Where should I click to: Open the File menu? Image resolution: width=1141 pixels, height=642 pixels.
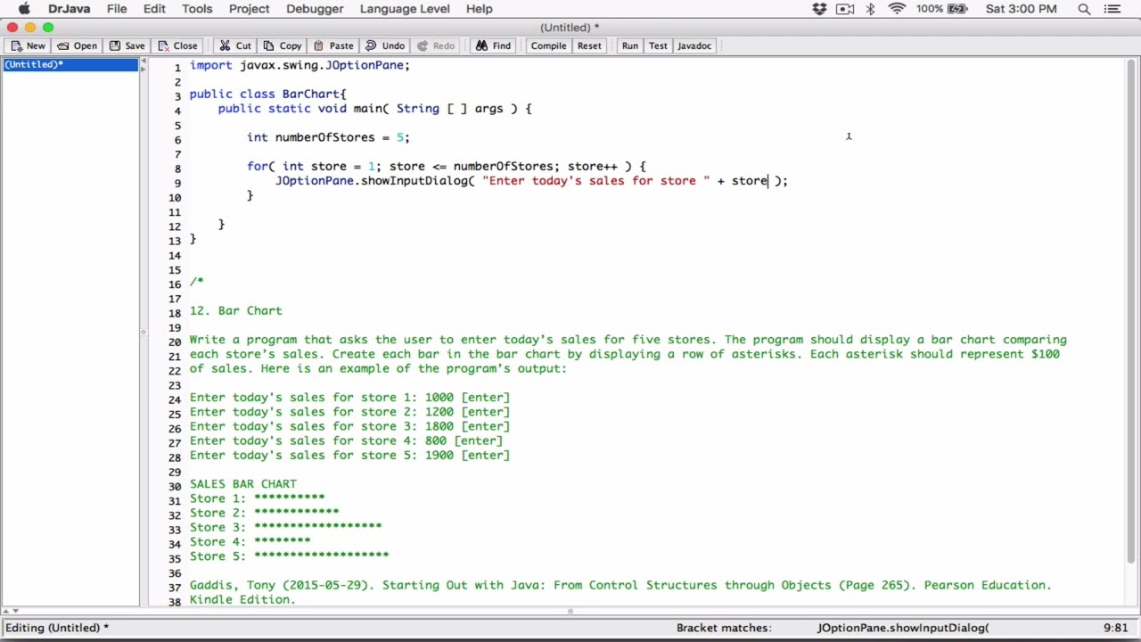pos(117,9)
